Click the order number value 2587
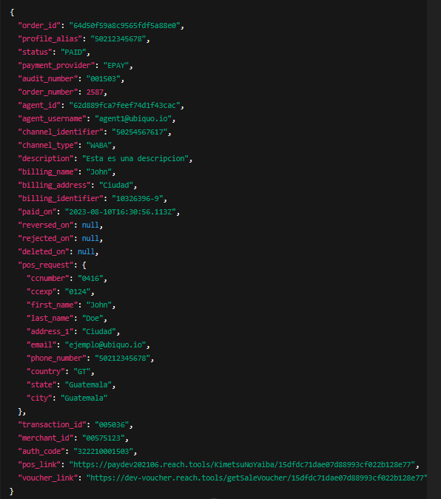 point(95,92)
